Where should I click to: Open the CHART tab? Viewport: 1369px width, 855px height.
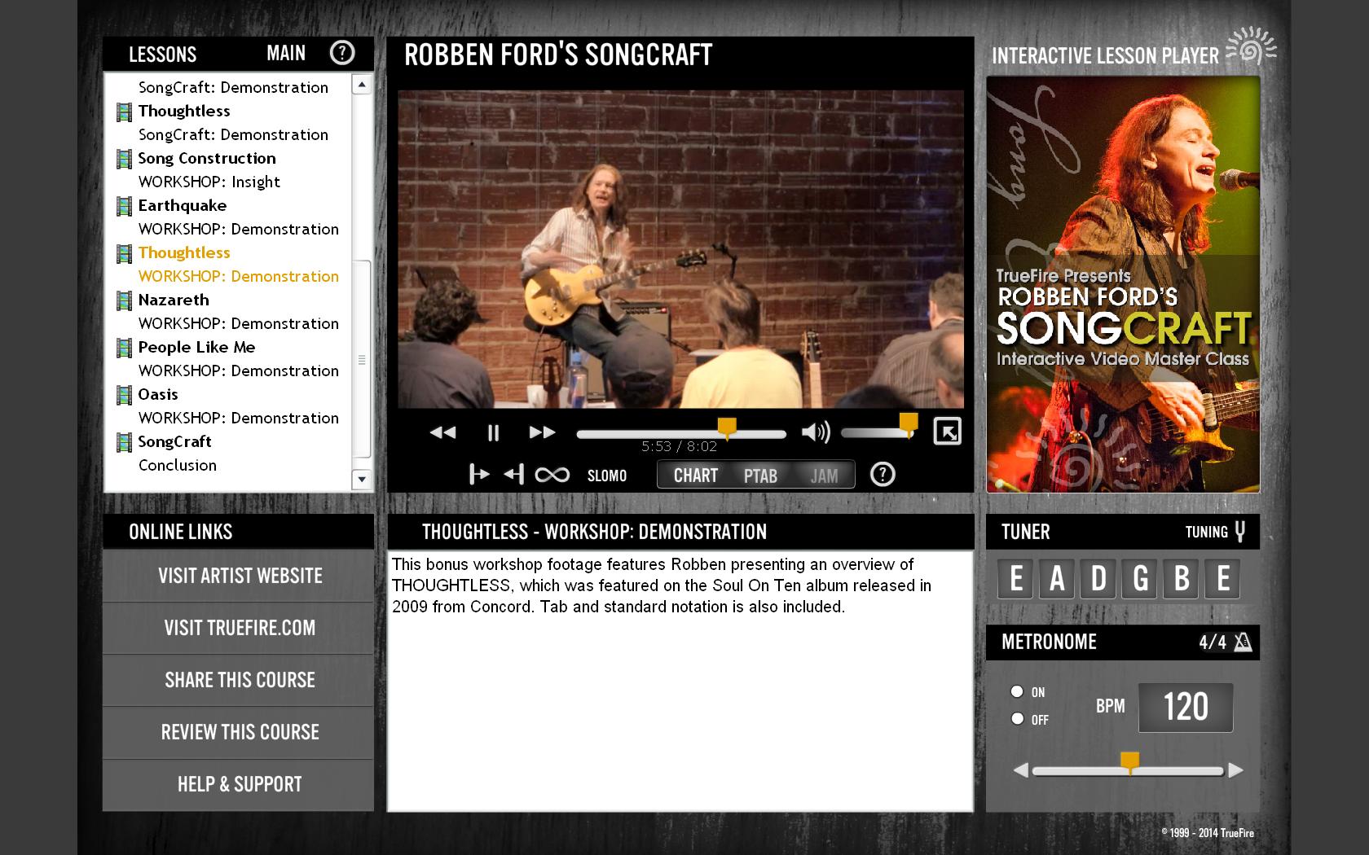coord(695,476)
